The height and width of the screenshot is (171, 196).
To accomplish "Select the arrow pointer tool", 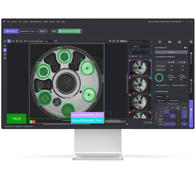I will pyautogui.click(x=5, y=46).
